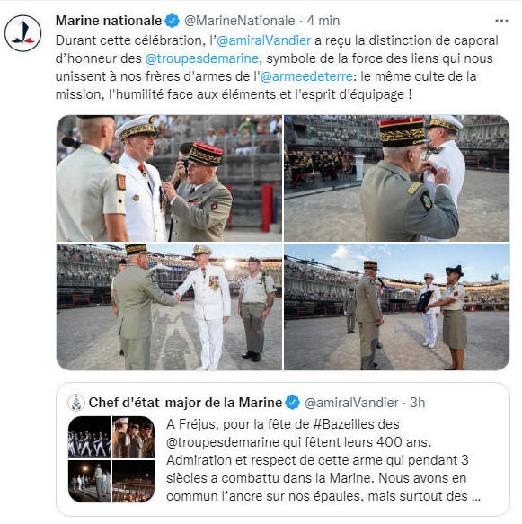
Task: Open the bottom-left handshake photo
Action: [169, 306]
